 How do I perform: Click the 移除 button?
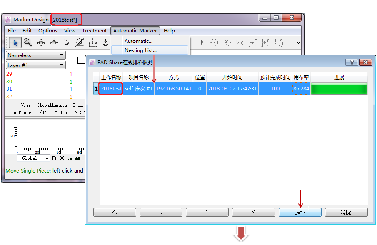(346, 212)
